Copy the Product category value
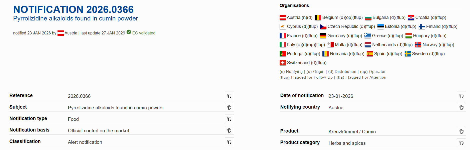This screenshot has height=150, width=470. (x=461, y=143)
